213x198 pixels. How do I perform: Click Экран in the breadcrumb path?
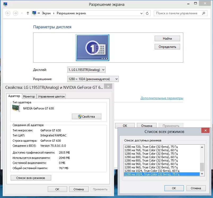(46, 13)
